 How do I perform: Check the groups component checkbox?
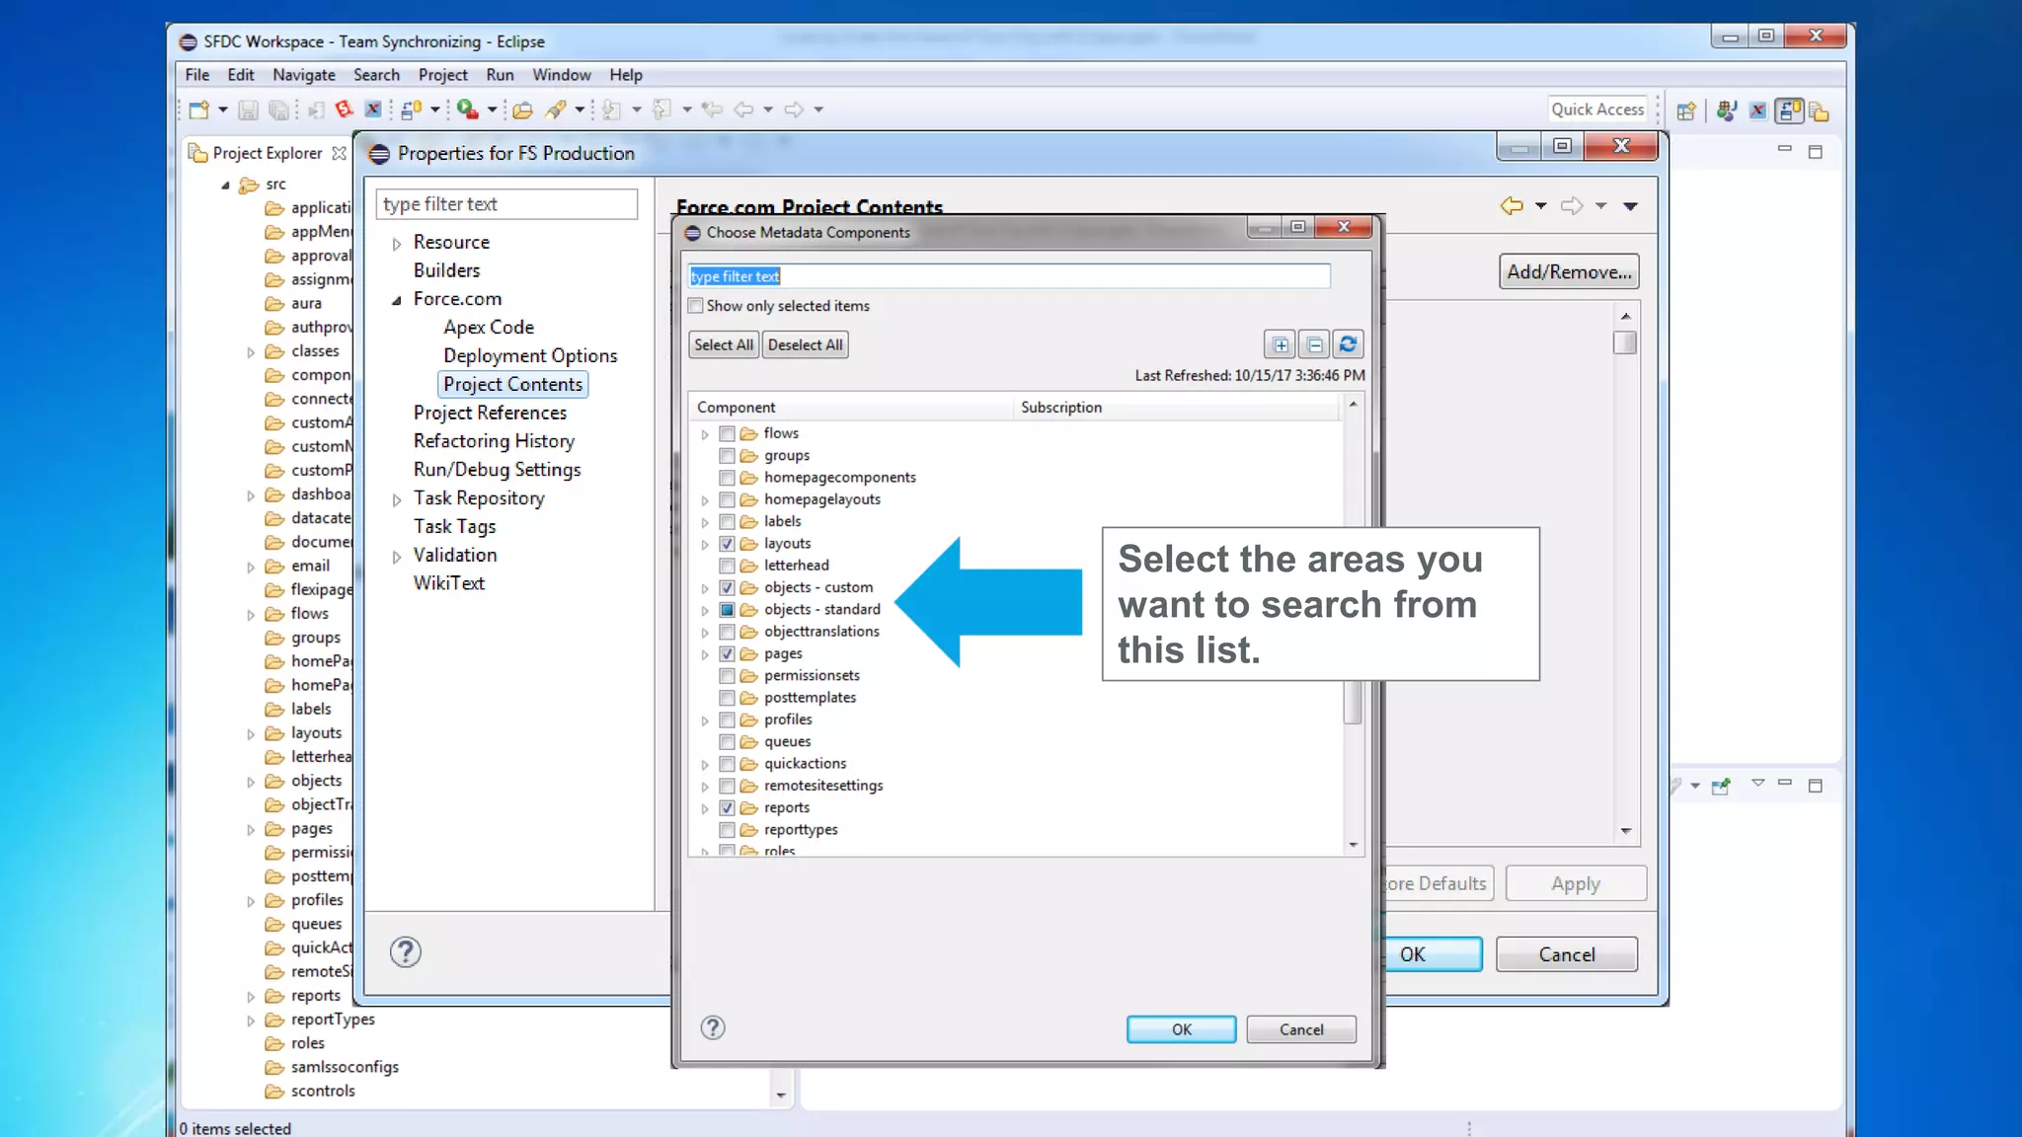727,455
